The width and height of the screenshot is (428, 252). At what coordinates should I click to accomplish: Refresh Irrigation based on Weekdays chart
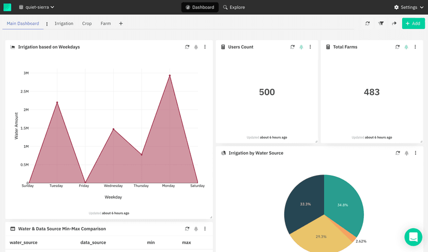(187, 47)
